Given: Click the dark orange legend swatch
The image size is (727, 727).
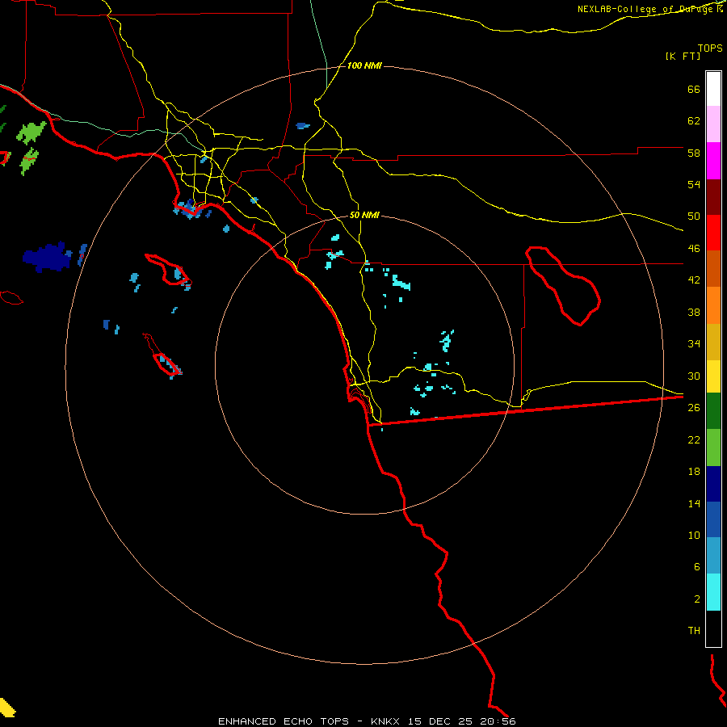Looking at the screenshot, I should [713, 268].
